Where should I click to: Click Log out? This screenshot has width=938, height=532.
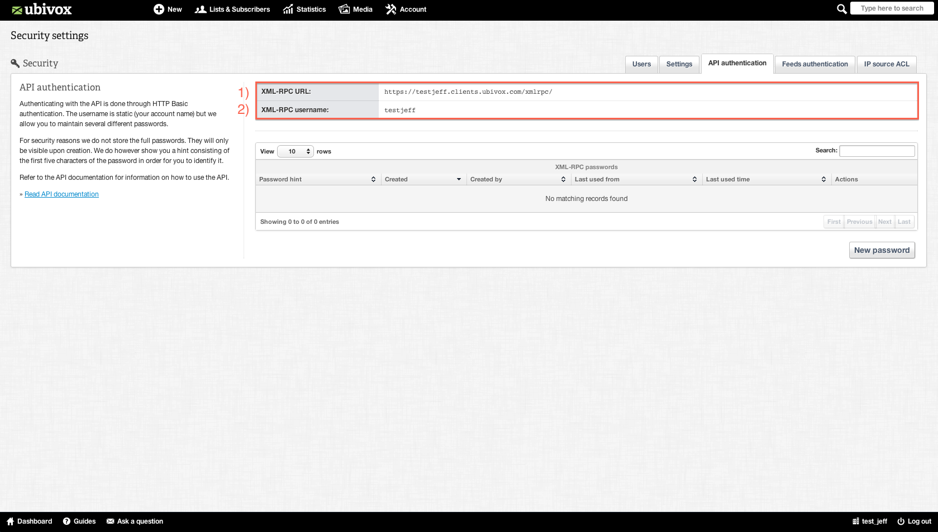[x=915, y=521]
